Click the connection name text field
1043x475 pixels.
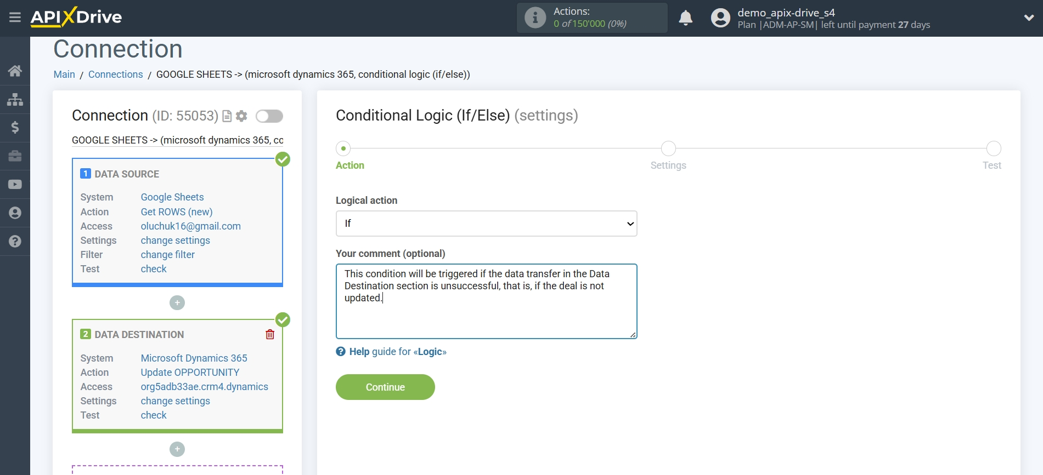click(177, 140)
